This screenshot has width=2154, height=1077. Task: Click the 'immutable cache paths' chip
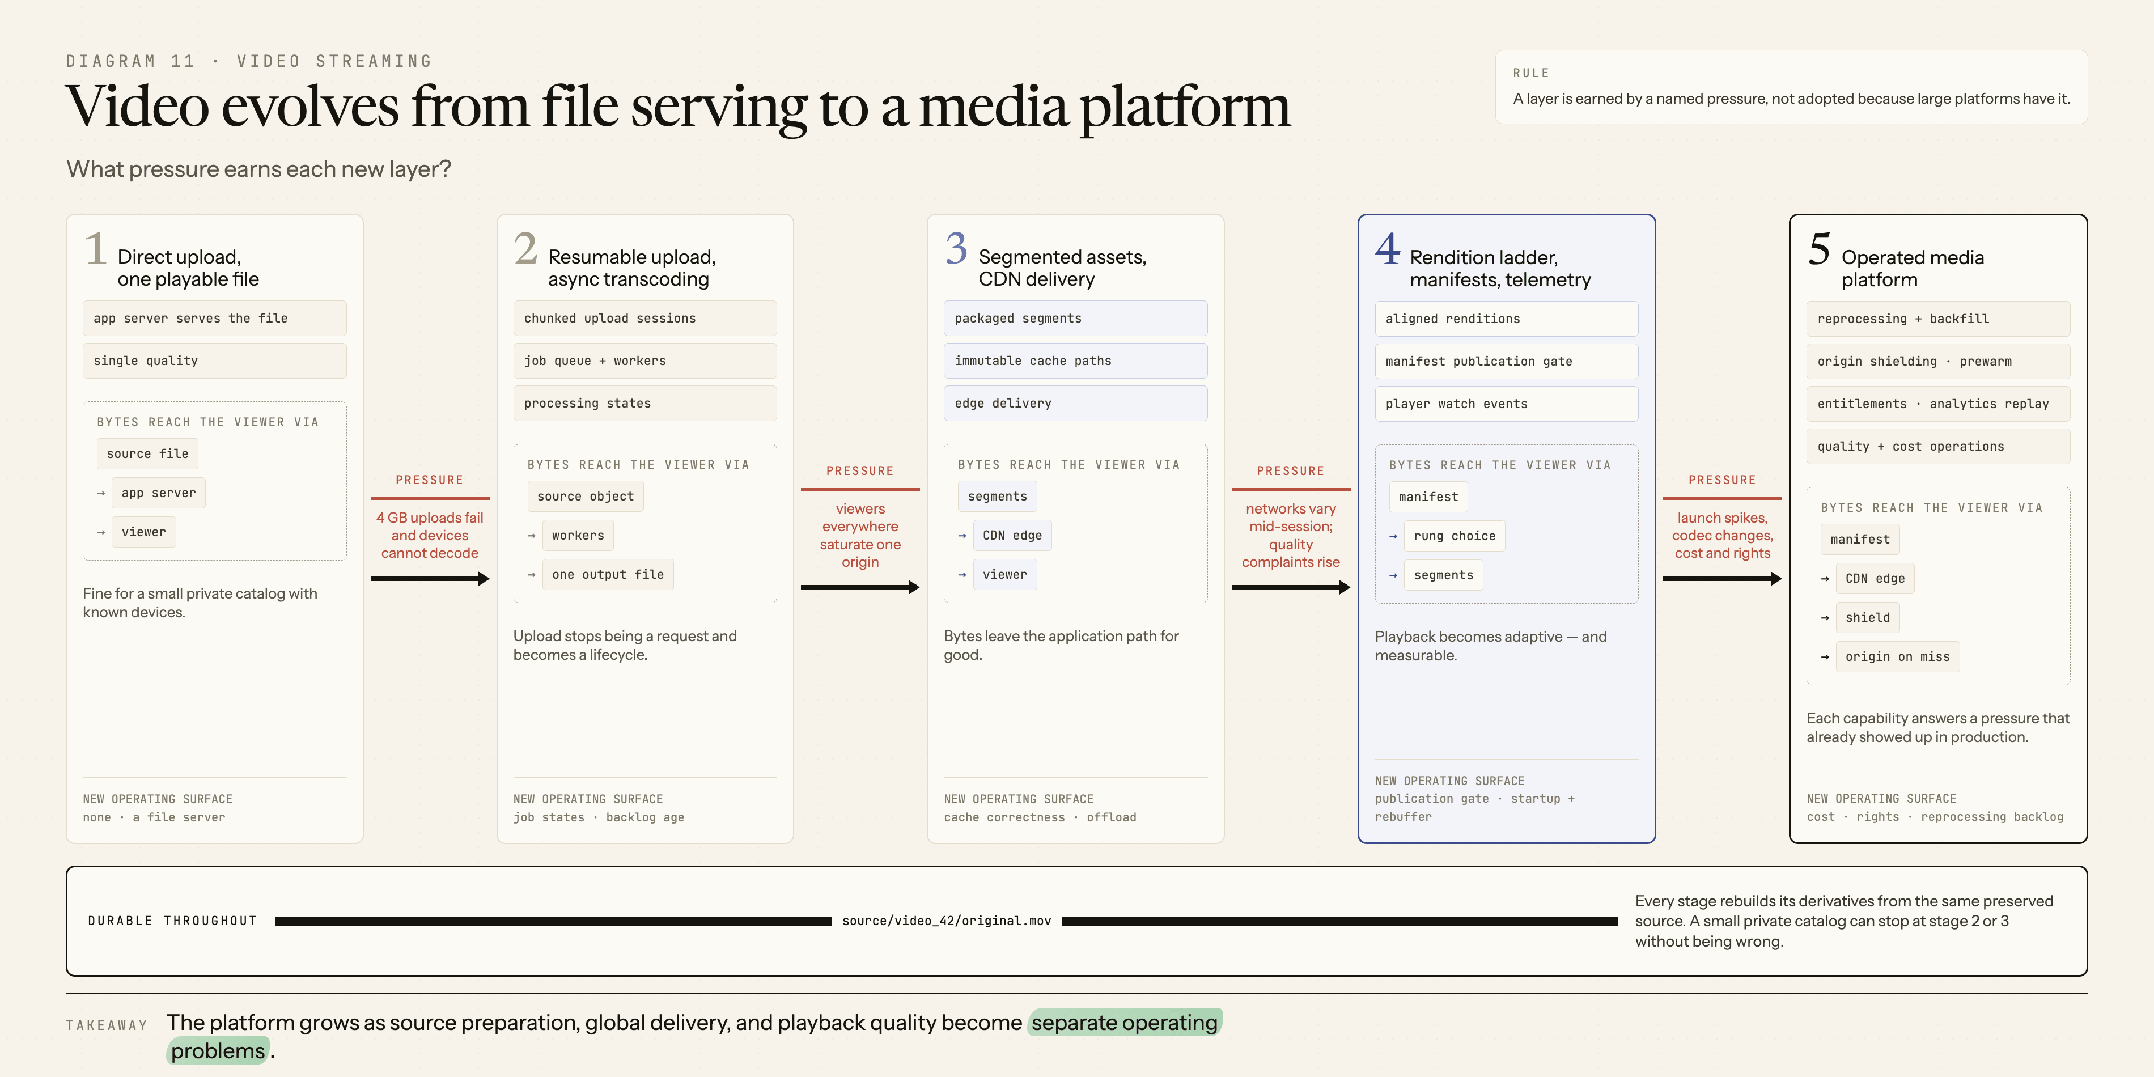(x=1075, y=361)
